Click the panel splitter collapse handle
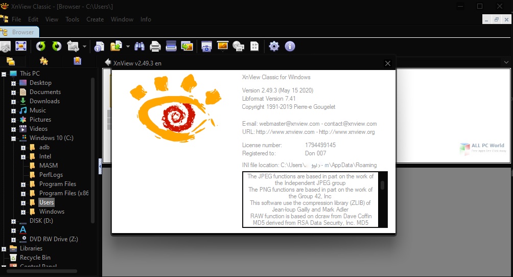513x277 pixels. pos(100,166)
